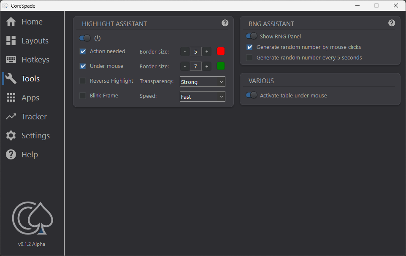Open the Hotkeys keyboard icon

pos(11,59)
